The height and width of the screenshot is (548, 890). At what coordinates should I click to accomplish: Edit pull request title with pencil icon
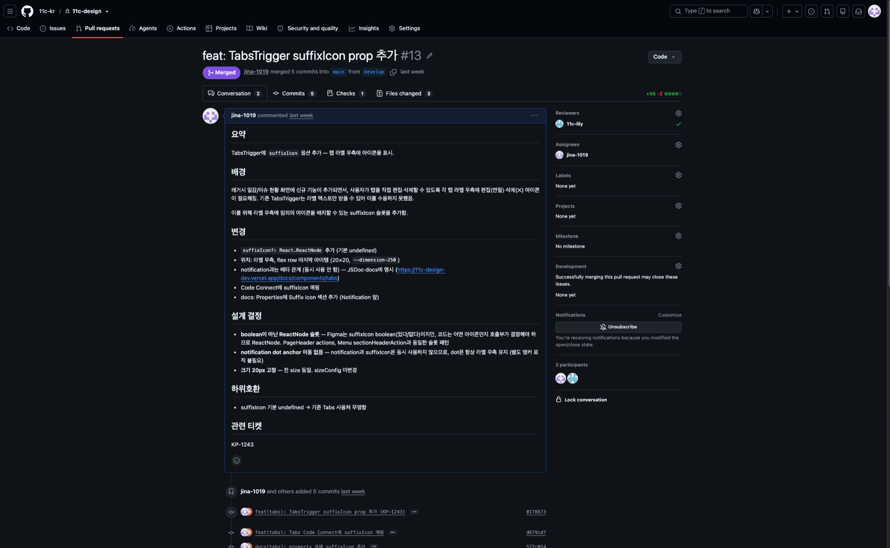pyautogui.click(x=430, y=56)
